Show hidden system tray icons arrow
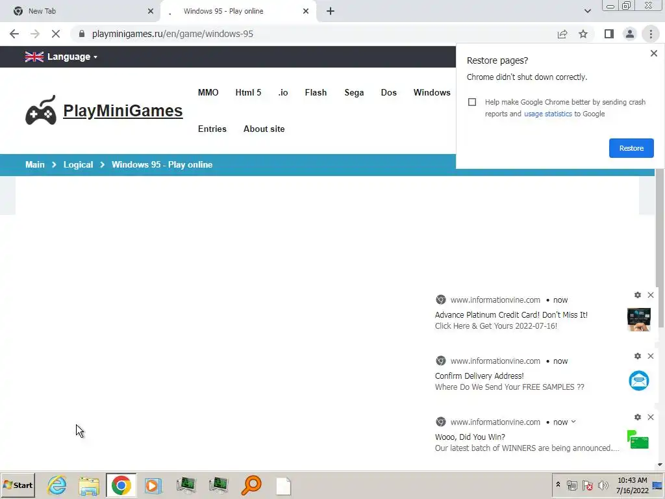665x499 pixels. 558,485
